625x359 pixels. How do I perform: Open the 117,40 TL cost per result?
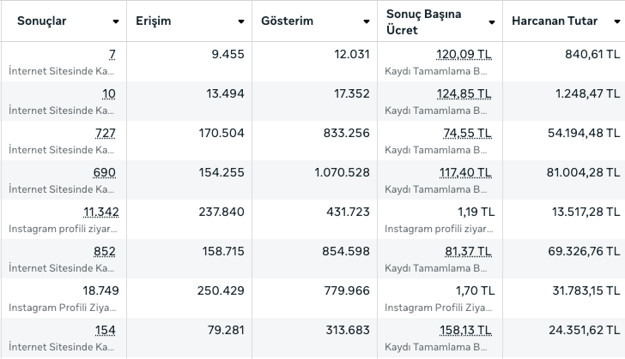click(x=465, y=172)
